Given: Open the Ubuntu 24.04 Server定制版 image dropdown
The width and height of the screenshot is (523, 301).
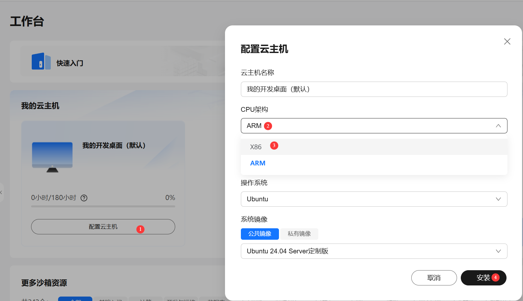Looking at the screenshot, I should coord(374,251).
